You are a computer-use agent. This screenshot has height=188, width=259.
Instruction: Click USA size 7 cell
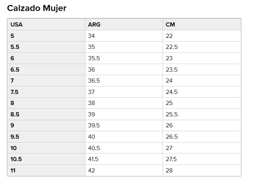pos(13,81)
